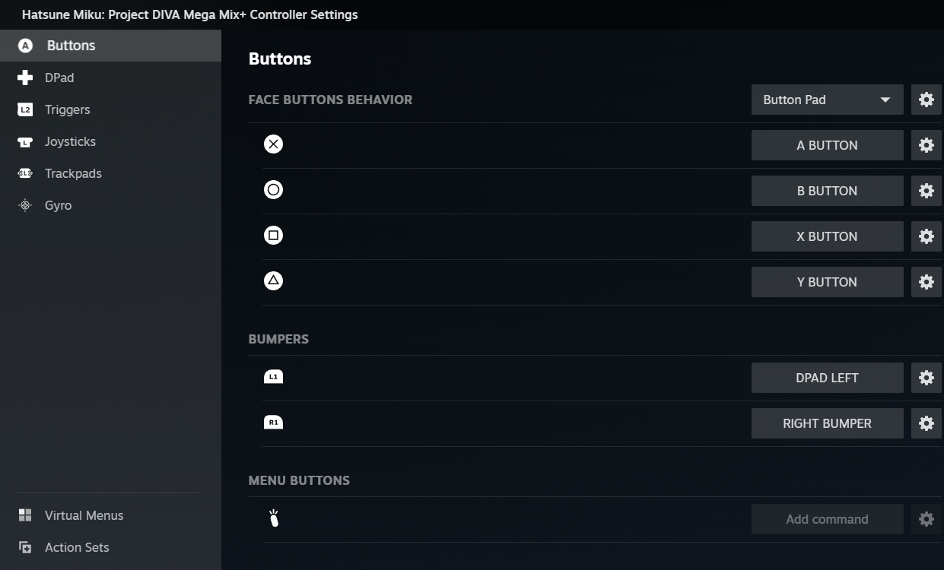Open settings gear for the Cross button

(x=926, y=145)
